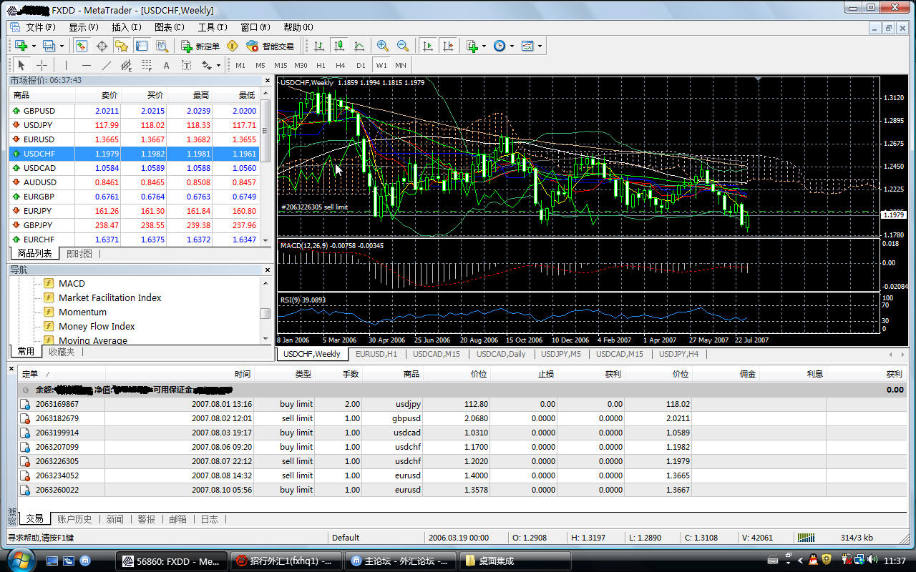Open the Data Window toolbar icon

pos(102,46)
